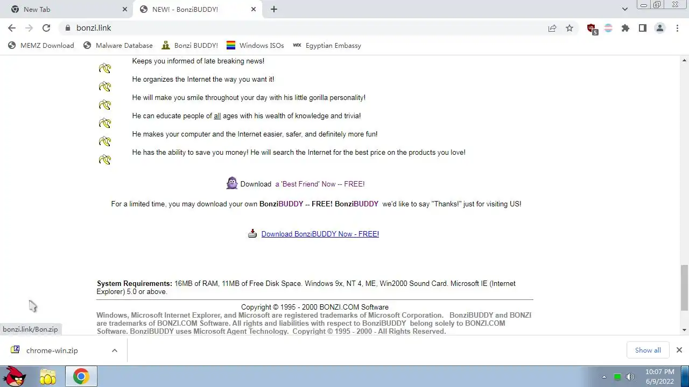Click the striped round extension icon
Viewport: 689px width, 387px height.
[x=608, y=28]
